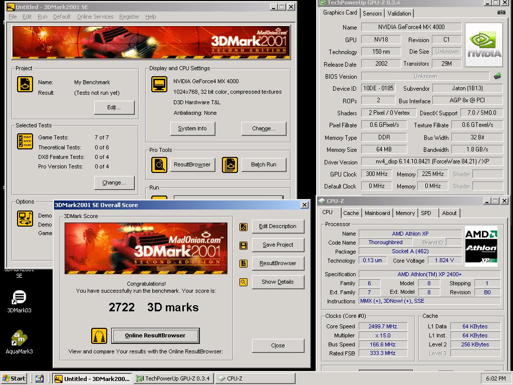Open the Default menu
Image resolution: width=513 pixels, height=385 pixels.
point(62,17)
